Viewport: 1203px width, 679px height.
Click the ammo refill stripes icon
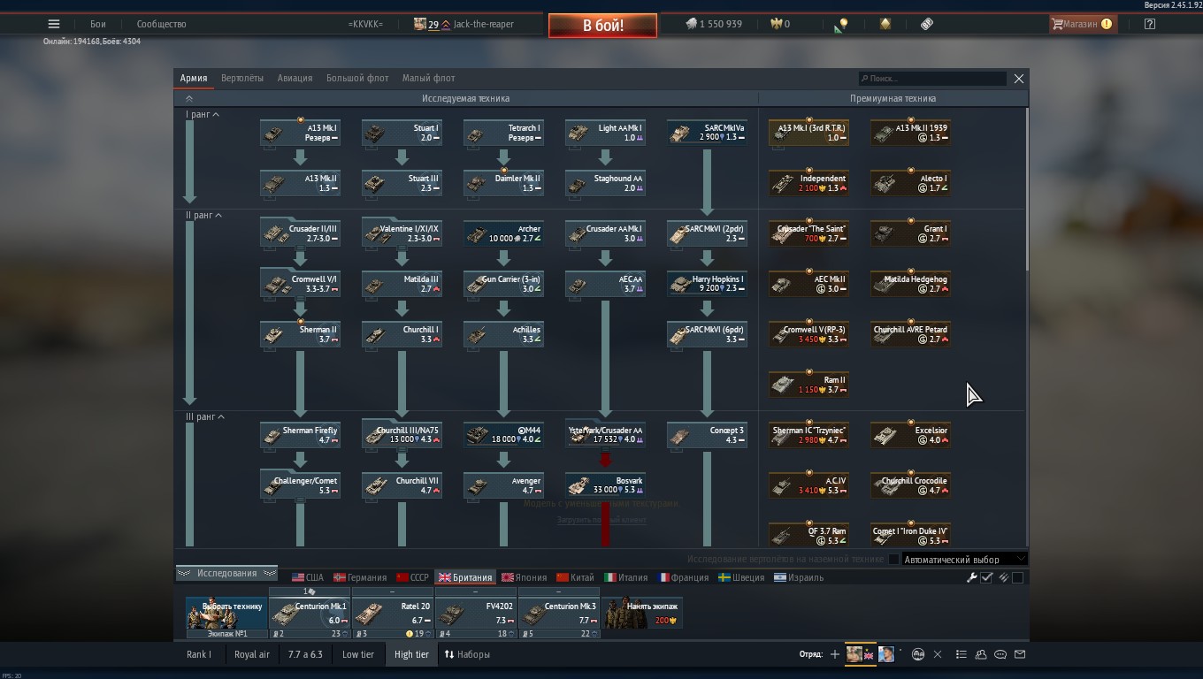tap(1003, 577)
